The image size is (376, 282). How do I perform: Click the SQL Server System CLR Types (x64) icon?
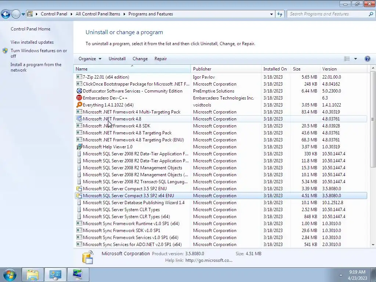79,216
